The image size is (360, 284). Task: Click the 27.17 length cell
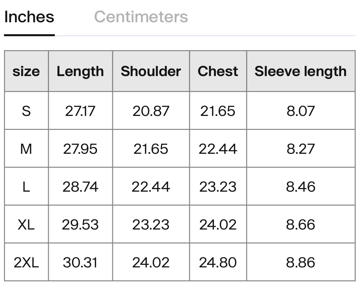point(80,111)
